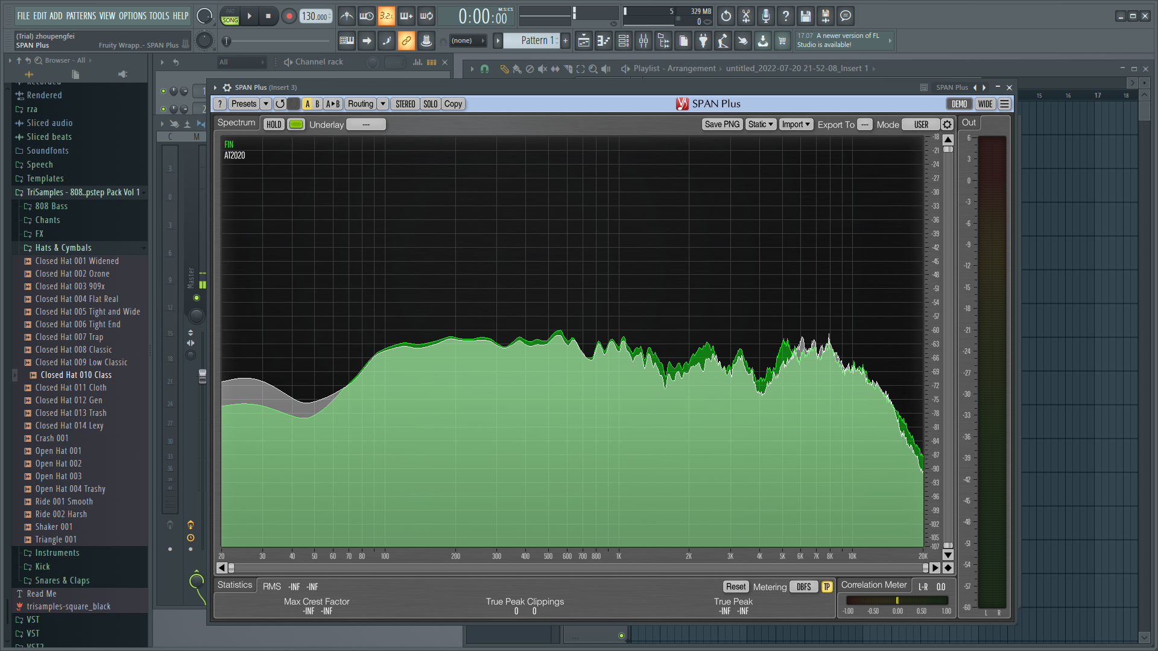
Task: Click the metronome icon
Action: tap(346, 16)
